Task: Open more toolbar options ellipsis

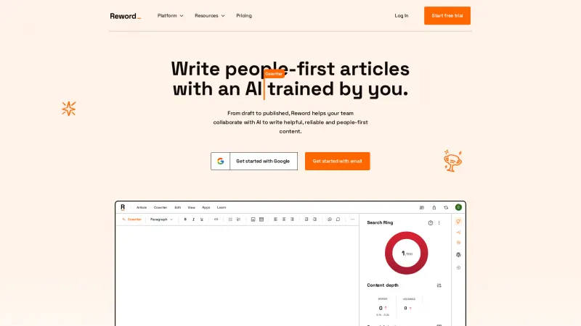Action: 352,220
